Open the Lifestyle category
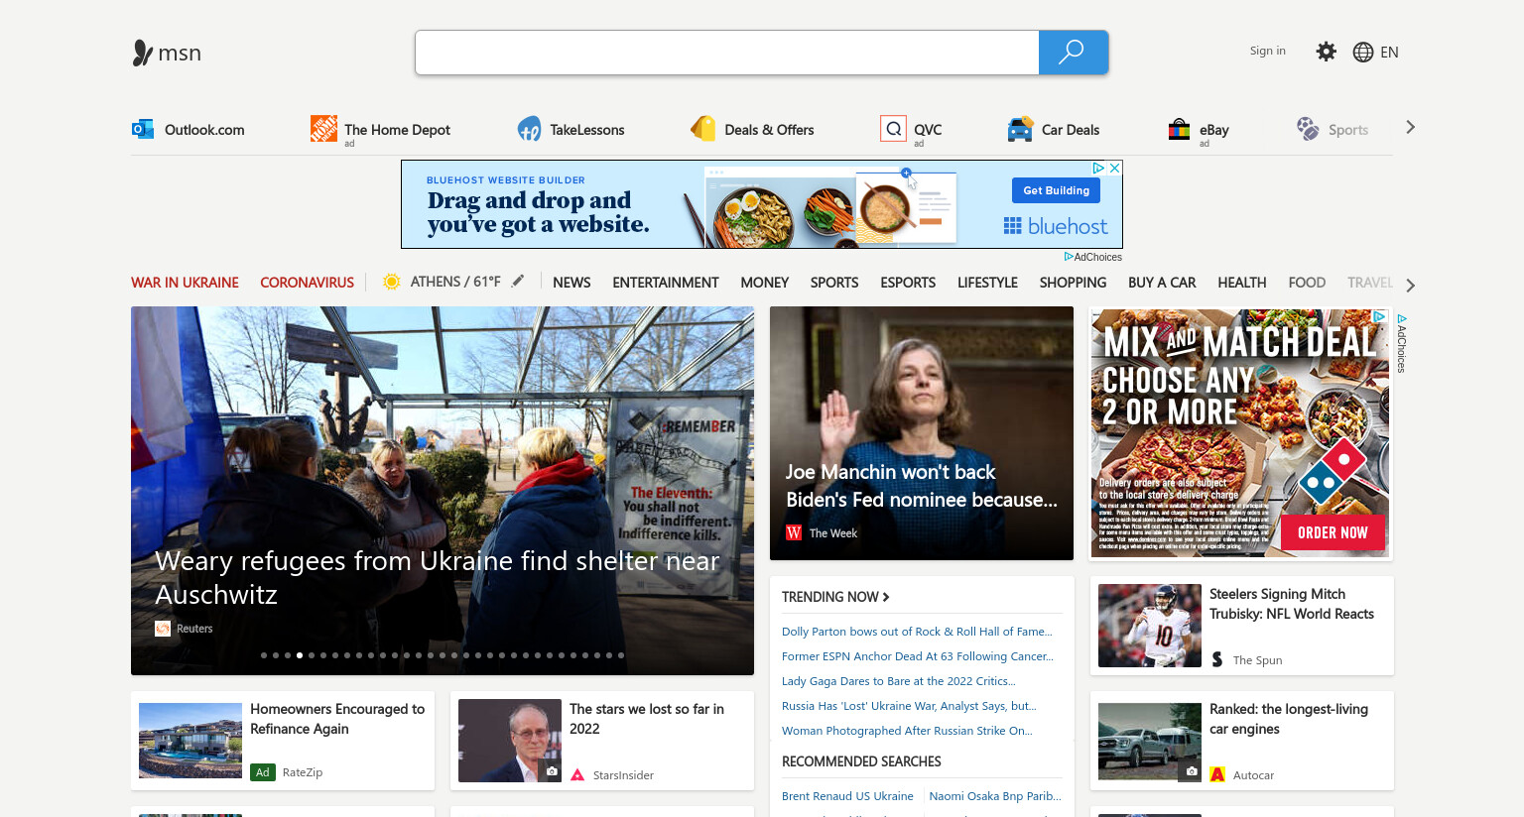 click(987, 283)
